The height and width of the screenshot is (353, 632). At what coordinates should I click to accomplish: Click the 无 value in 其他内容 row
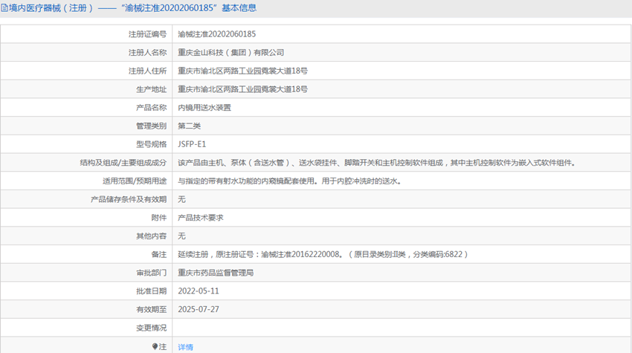[x=181, y=236]
